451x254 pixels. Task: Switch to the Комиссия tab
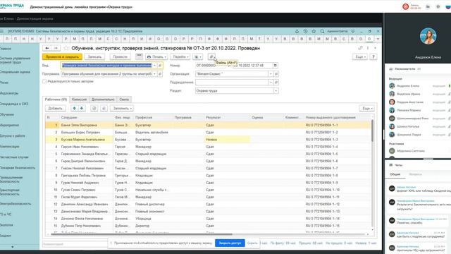(x=79, y=99)
